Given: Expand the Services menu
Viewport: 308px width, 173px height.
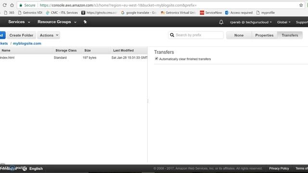Looking at the screenshot, I should 19,22.
